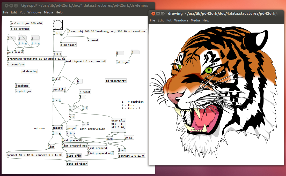Click the 'send pd-tiger' object at bottom
The image size is (286, 176).
pos(77,164)
